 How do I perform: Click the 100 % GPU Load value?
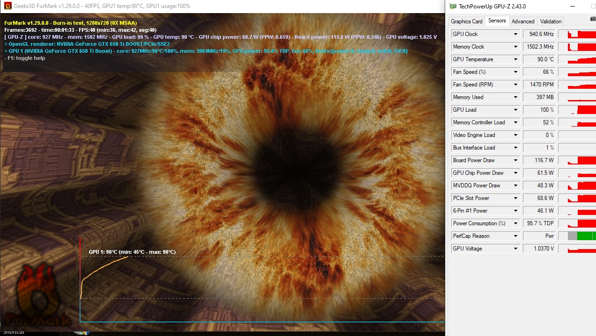(x=539, y=110)
